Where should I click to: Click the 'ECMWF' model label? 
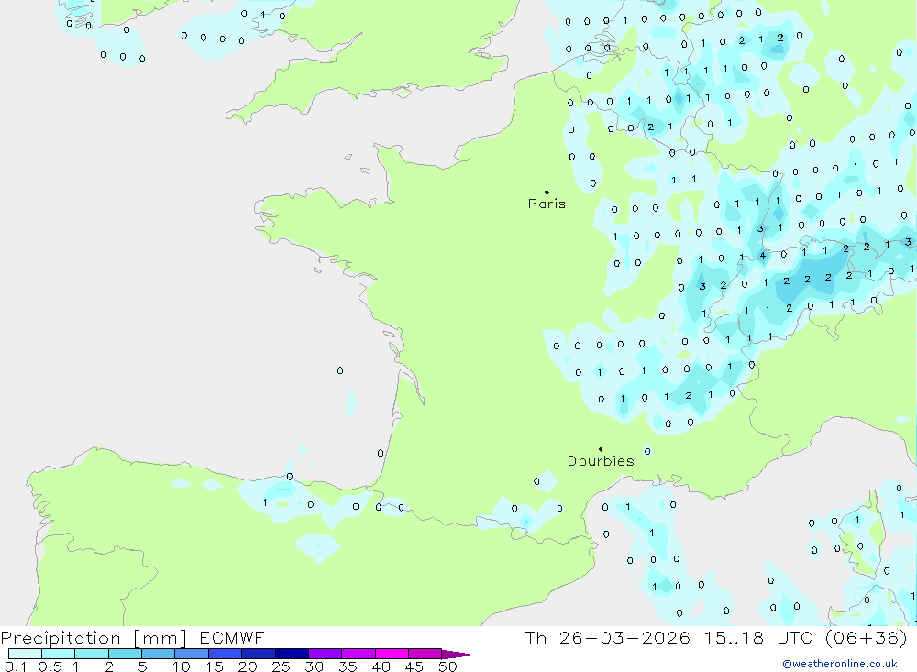(x=232, y=638)
